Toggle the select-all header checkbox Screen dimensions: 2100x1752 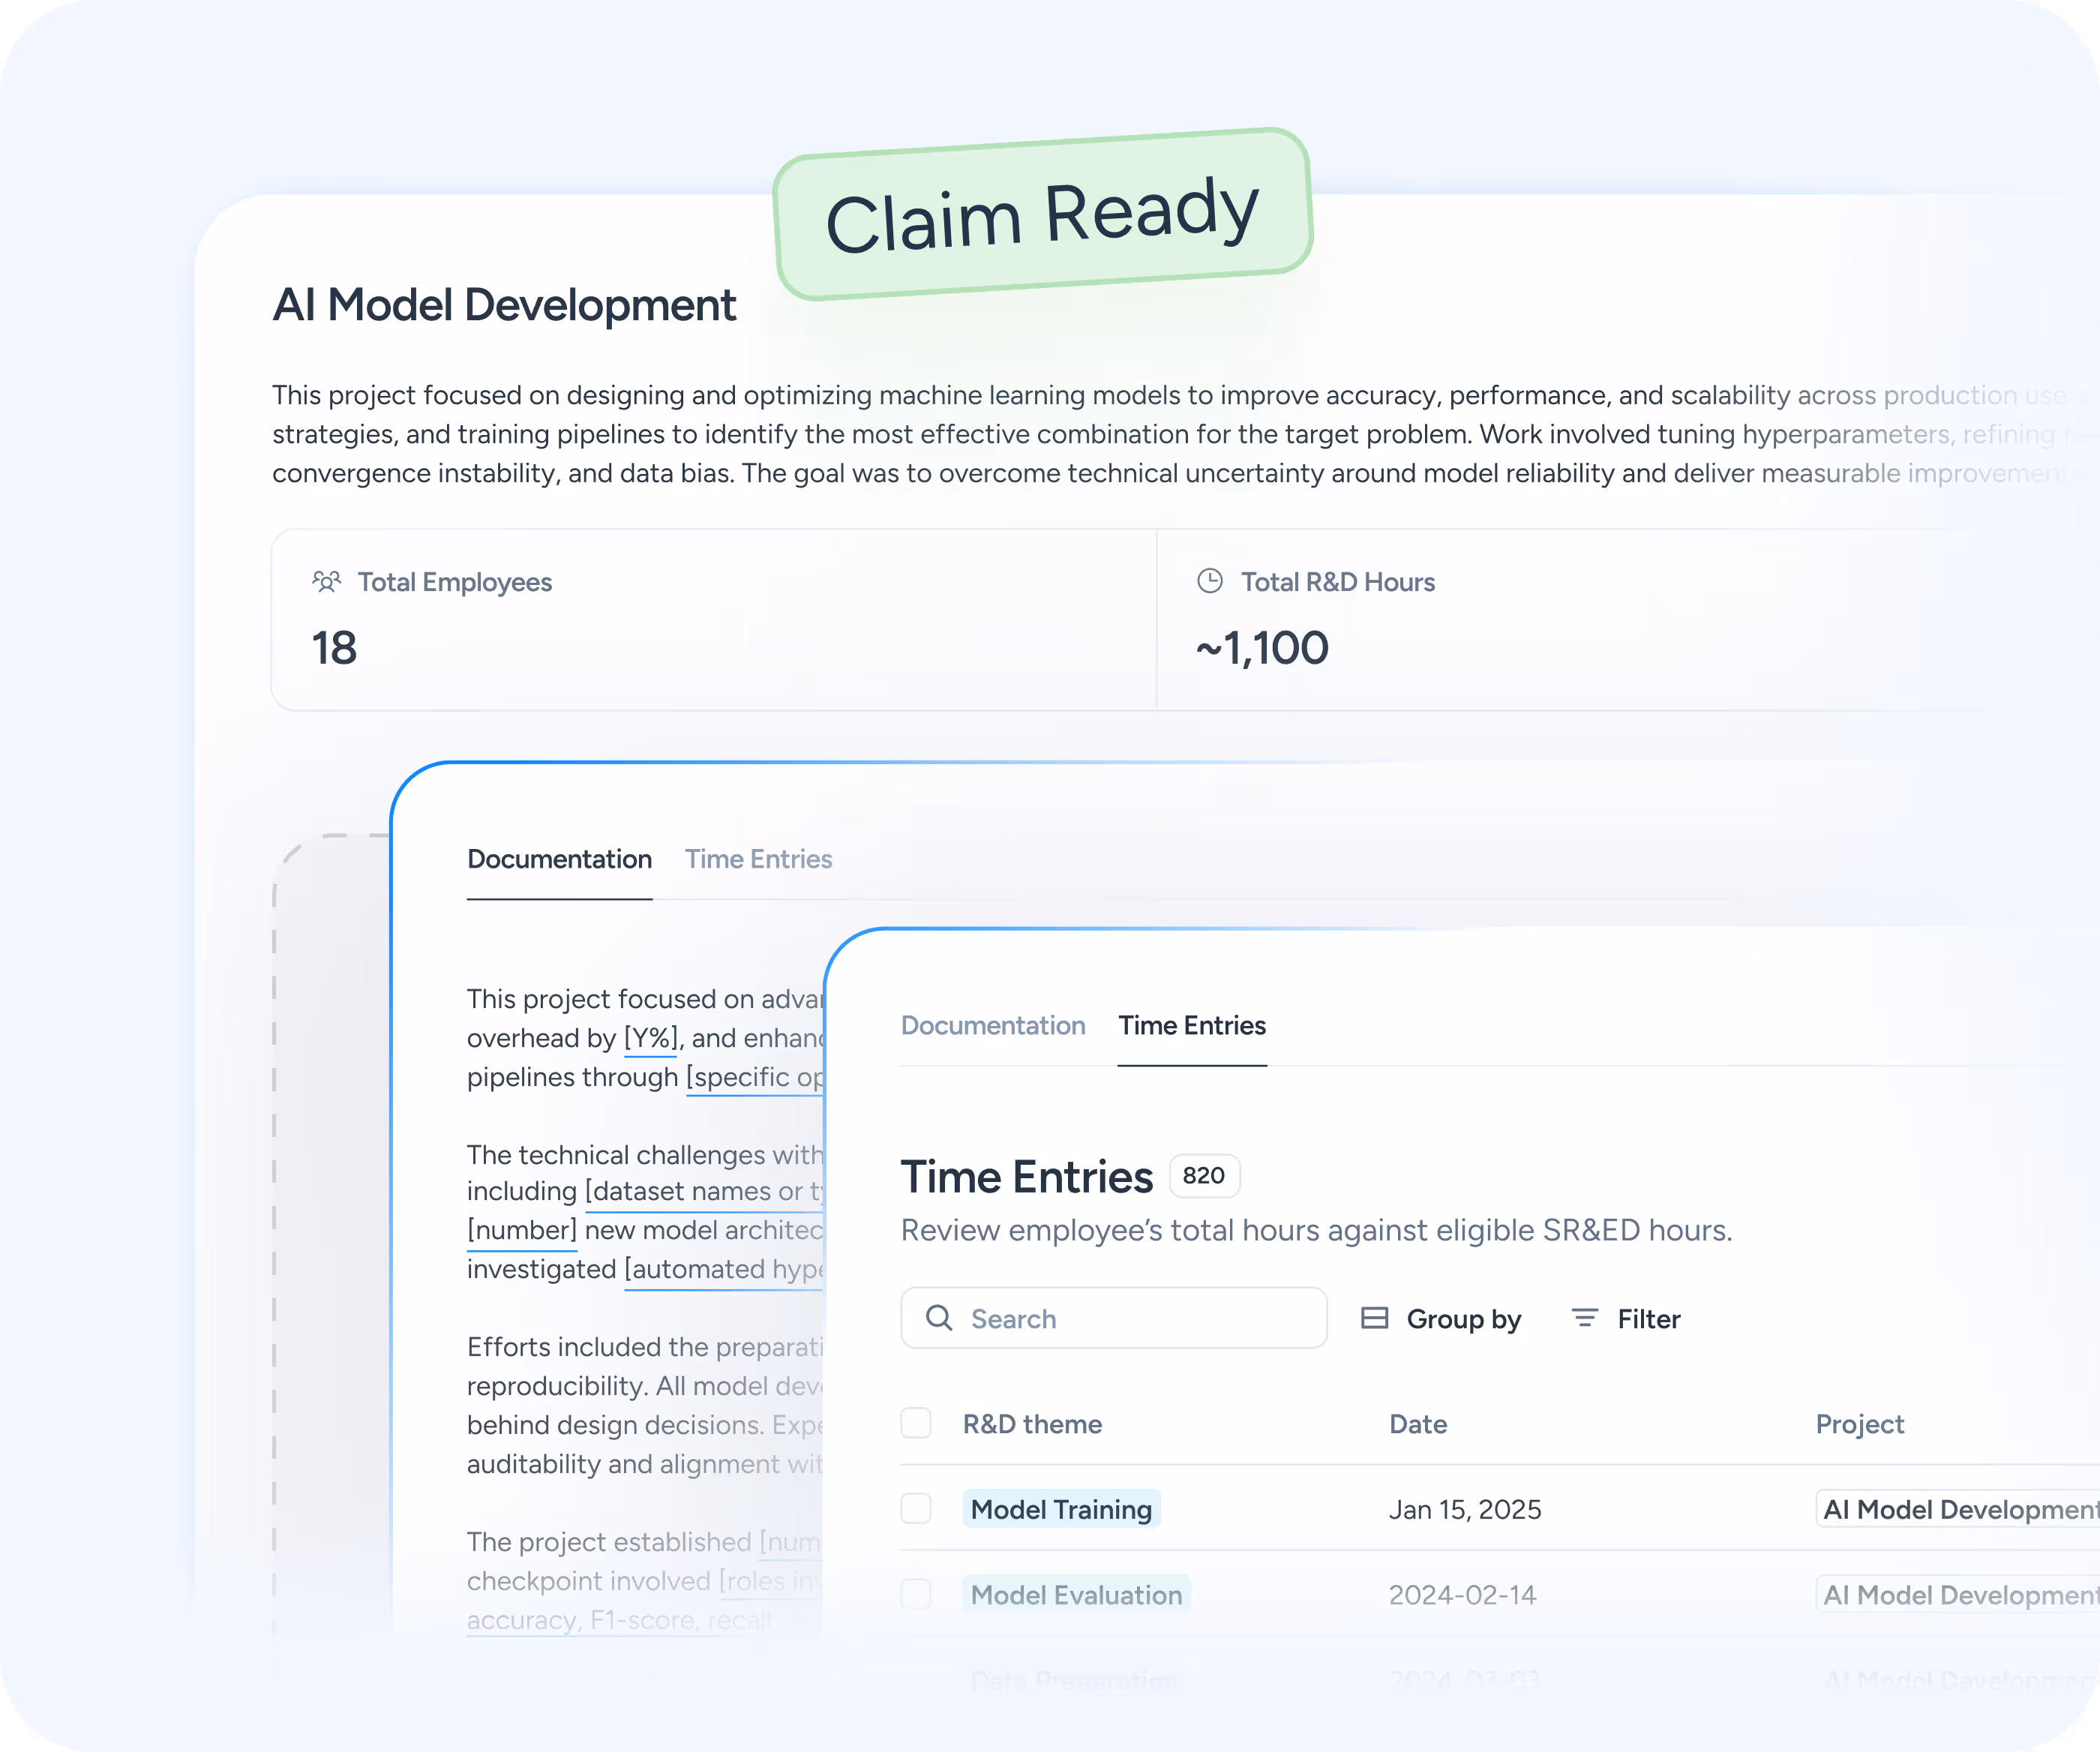pyautogui.click(x=915, y=1423)
